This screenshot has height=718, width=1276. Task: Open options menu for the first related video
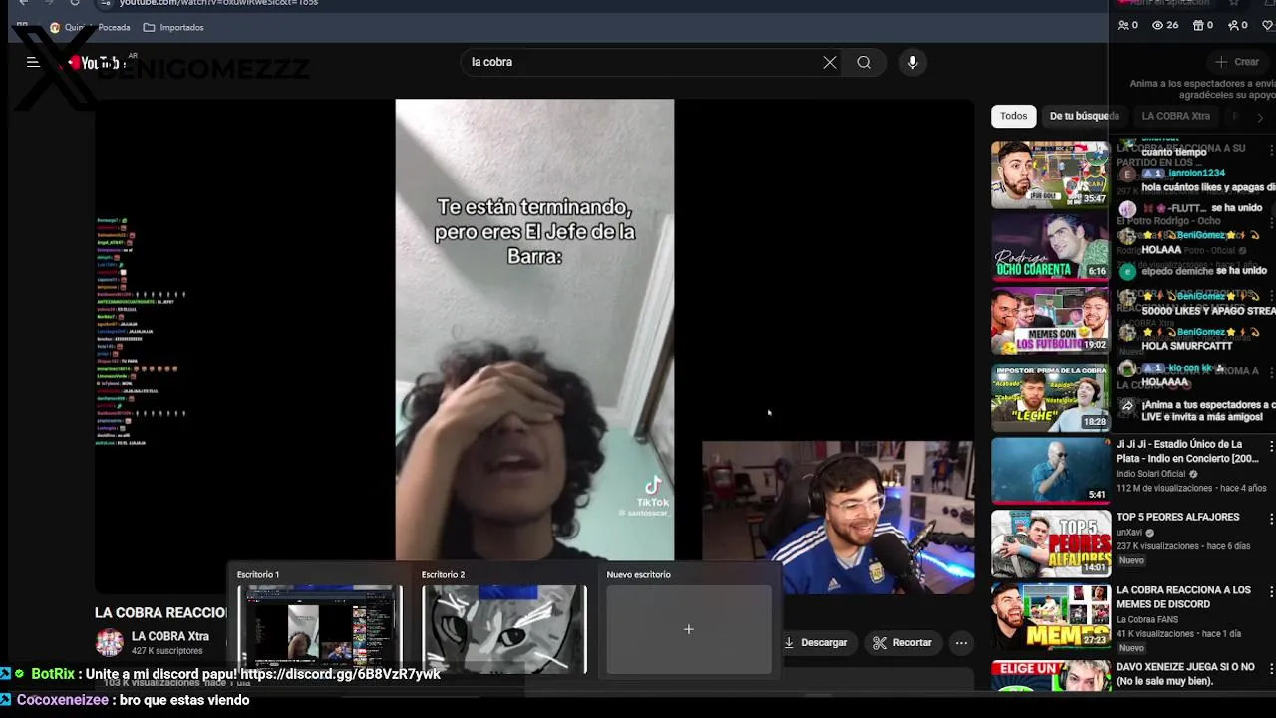[1271, 150]
